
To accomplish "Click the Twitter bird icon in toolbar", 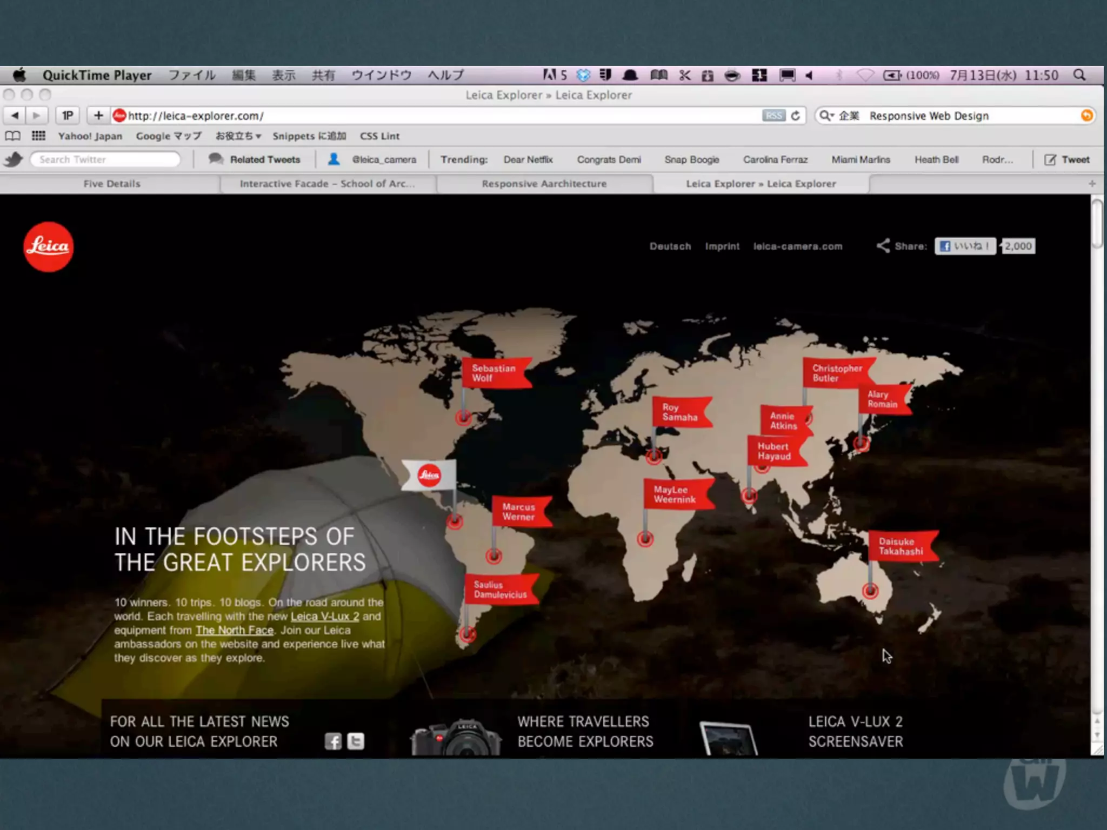I will point(14,159).
